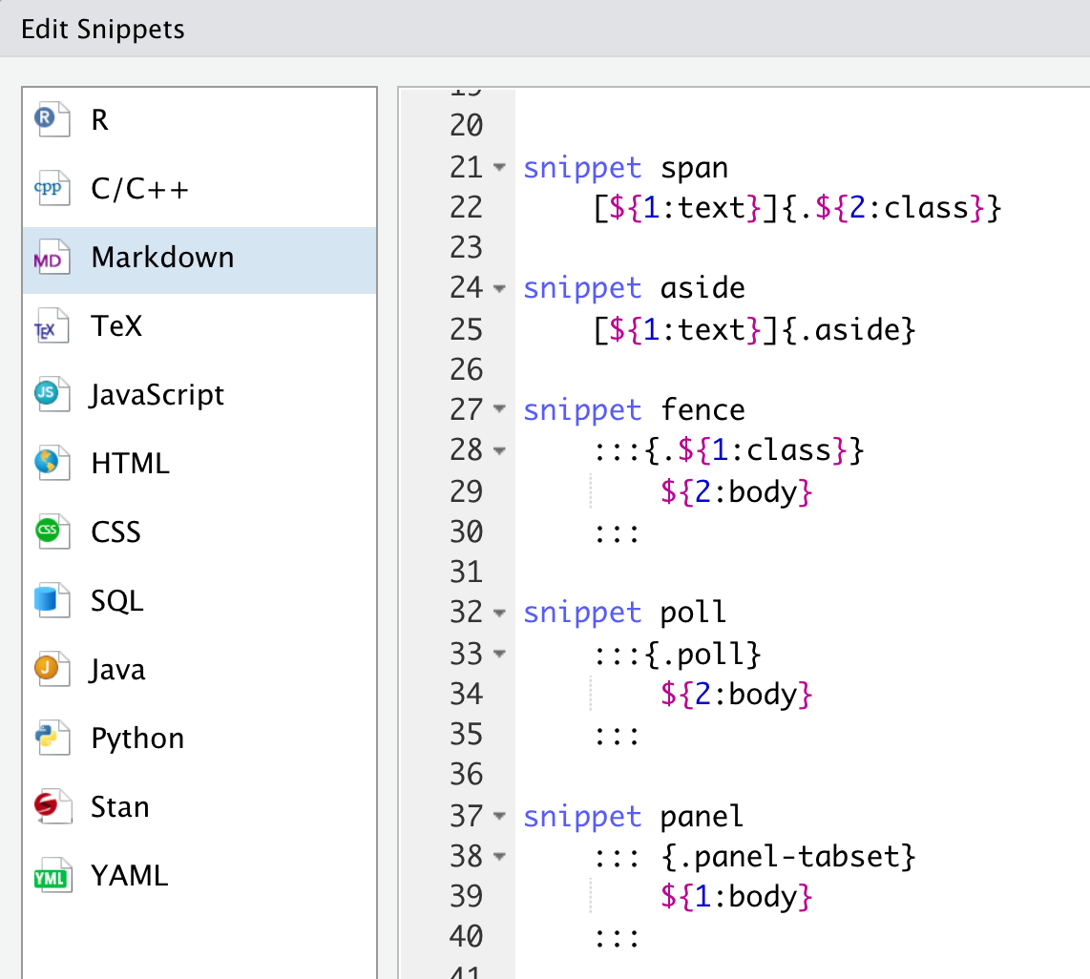Viewport: 1090px width, 979px height.
Task: Open Java snippets entry
Action: [199, 669]
